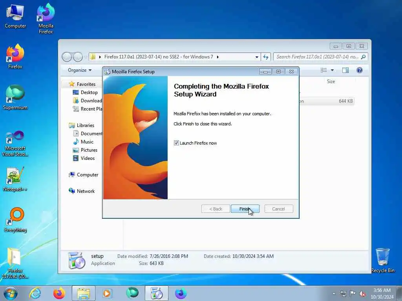Select the Firefox 117.0a1 folder on desktop

pos(15,263)
